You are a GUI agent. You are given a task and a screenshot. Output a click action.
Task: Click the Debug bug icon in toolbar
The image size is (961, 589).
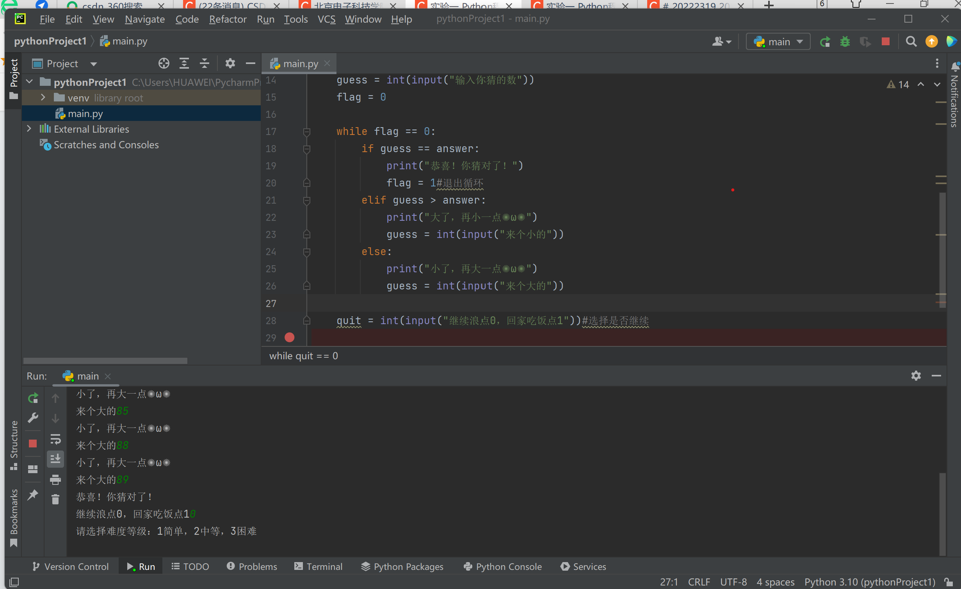coord(845,42)
